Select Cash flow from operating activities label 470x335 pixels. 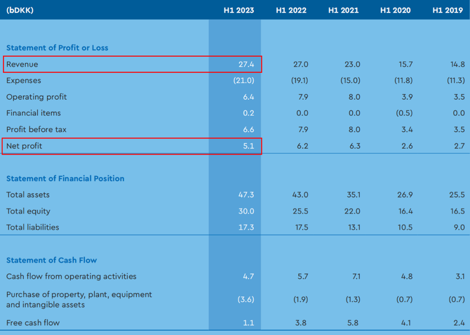pyautogui.click(x=71, y=276)
